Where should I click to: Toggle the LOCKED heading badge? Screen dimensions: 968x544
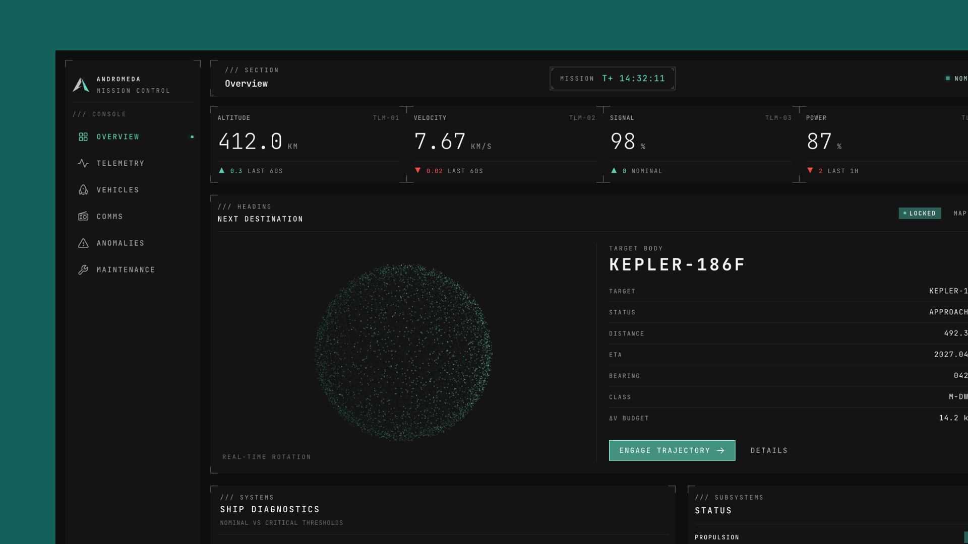pos(920,214)
